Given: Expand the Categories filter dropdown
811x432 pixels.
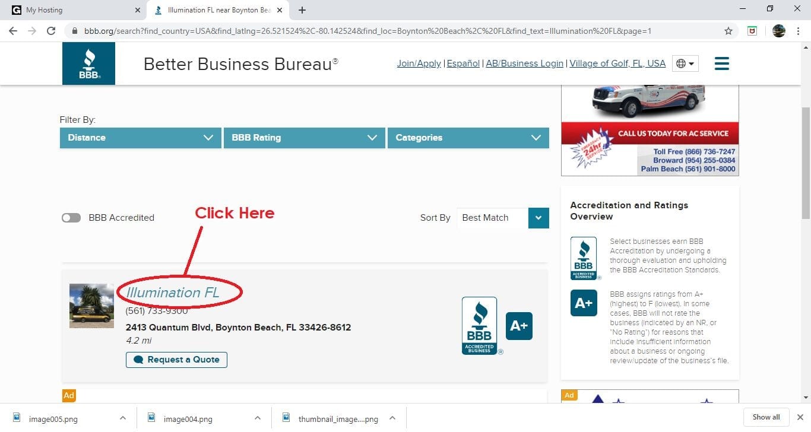Looking at the screenshot, I should coord(468,138).
